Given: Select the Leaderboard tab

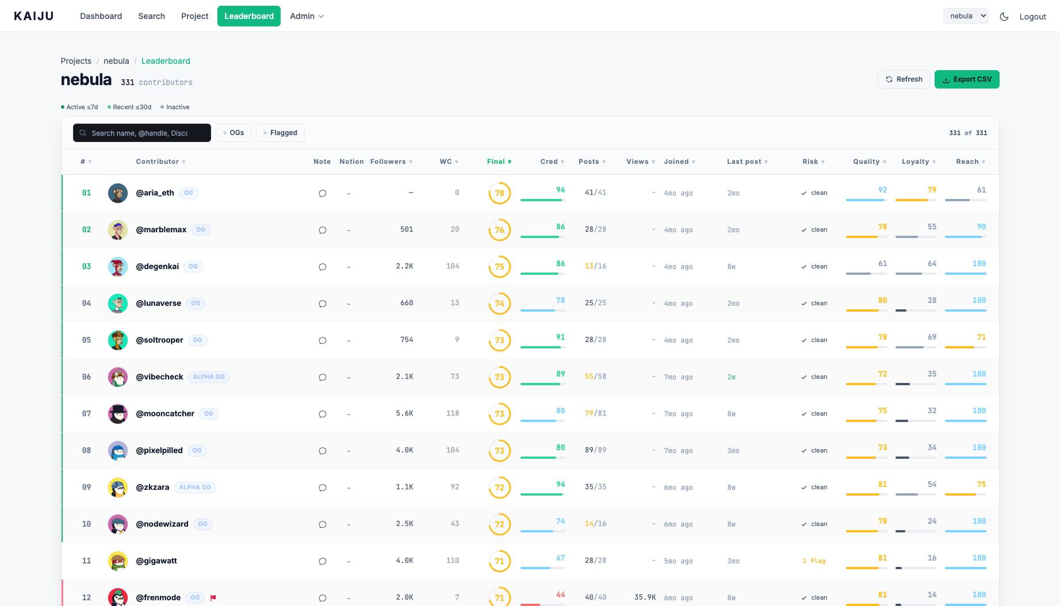Looking at the screenshot, I should (249, 16).
